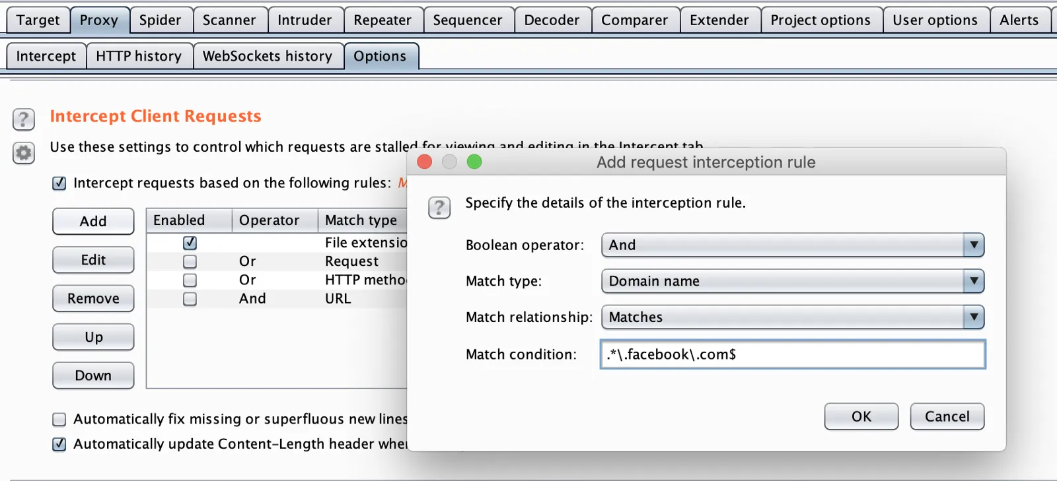
Task: Switch to the HTTP history tab
Action: [x=139, y=56]
